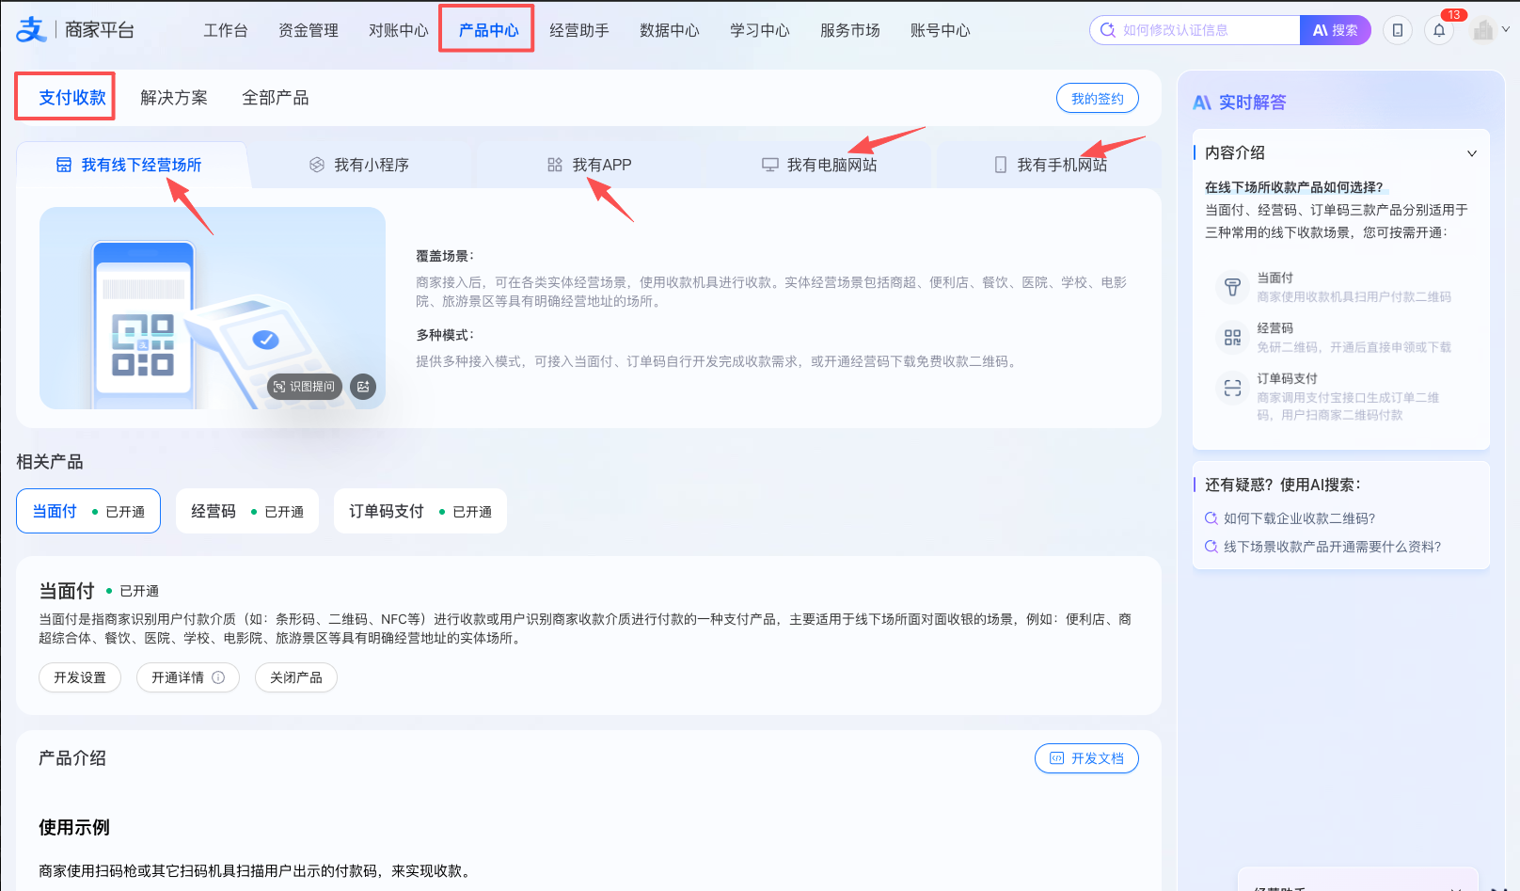Select the 我有APP tab
This screenshot has width=1520, height=891.
coord(591,165)
